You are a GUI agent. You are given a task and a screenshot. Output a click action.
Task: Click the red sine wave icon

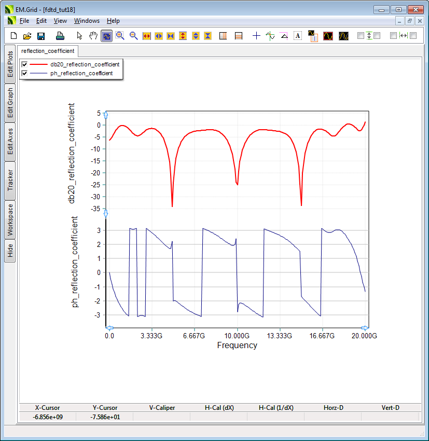coord(328,36)
